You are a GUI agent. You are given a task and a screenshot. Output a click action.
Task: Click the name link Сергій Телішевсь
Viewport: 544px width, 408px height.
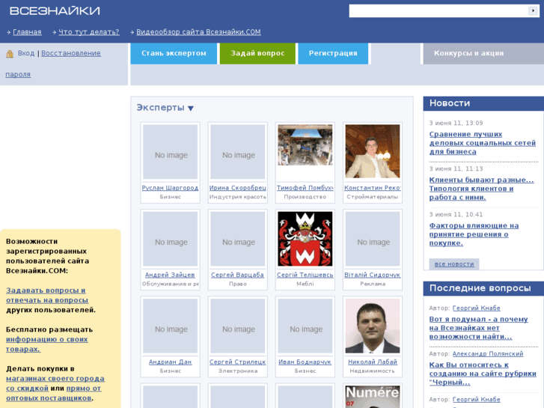305,275
